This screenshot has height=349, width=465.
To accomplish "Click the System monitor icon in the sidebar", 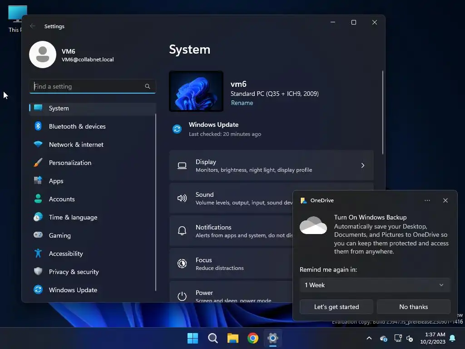I will 38,107.
